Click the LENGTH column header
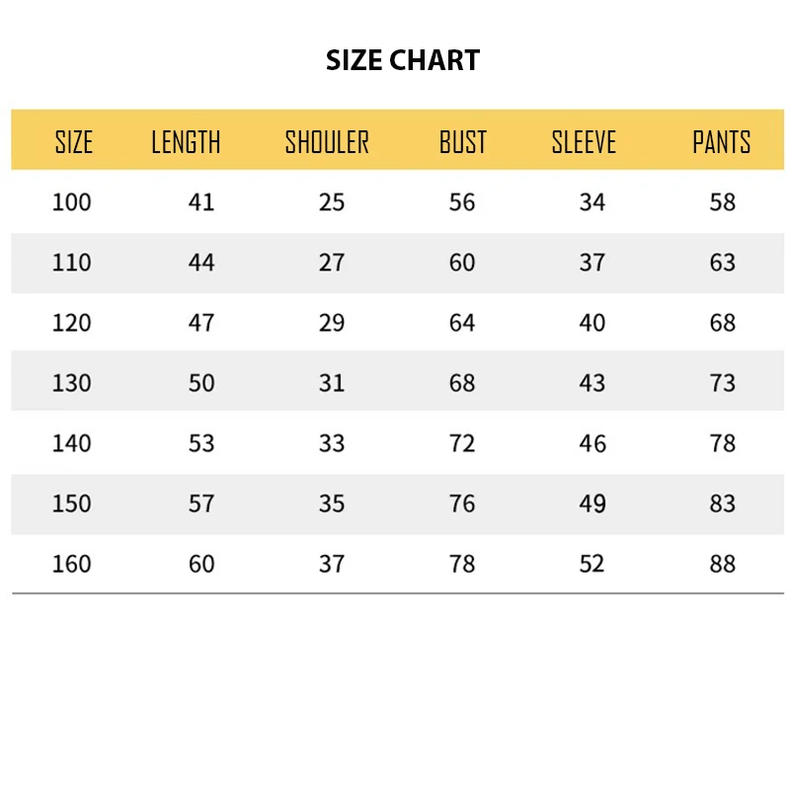Viewport: 790px width, 790px height. click(x=186, y=142)
